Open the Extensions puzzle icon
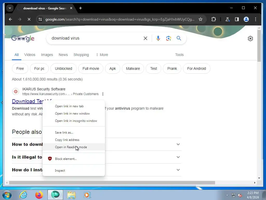The width and height of the screenshot is (266, 200). tap(214, 19)
